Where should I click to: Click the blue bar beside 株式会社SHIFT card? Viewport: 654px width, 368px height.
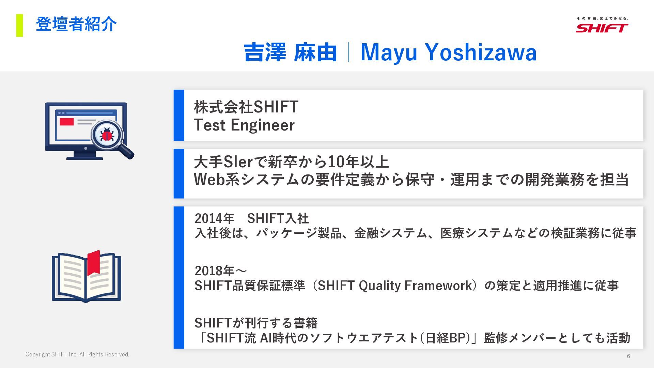tap(179, 115)
